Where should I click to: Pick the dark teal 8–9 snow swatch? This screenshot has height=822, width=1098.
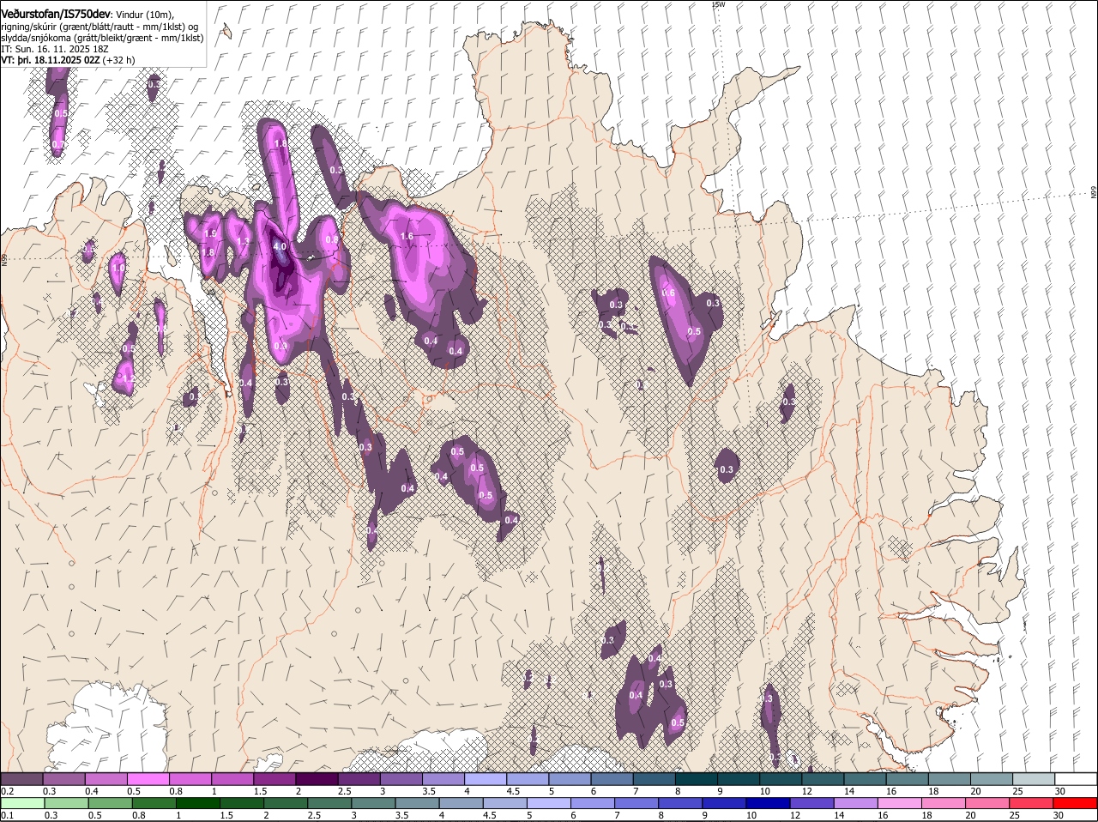[x=697, y=779]
